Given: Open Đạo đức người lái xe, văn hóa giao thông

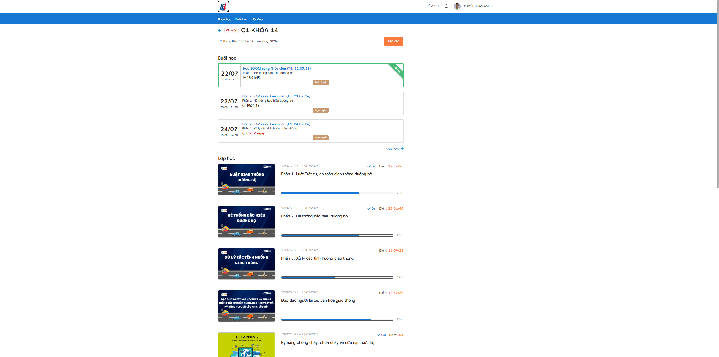Looking at the screenshot, I should tap(318, 301).
